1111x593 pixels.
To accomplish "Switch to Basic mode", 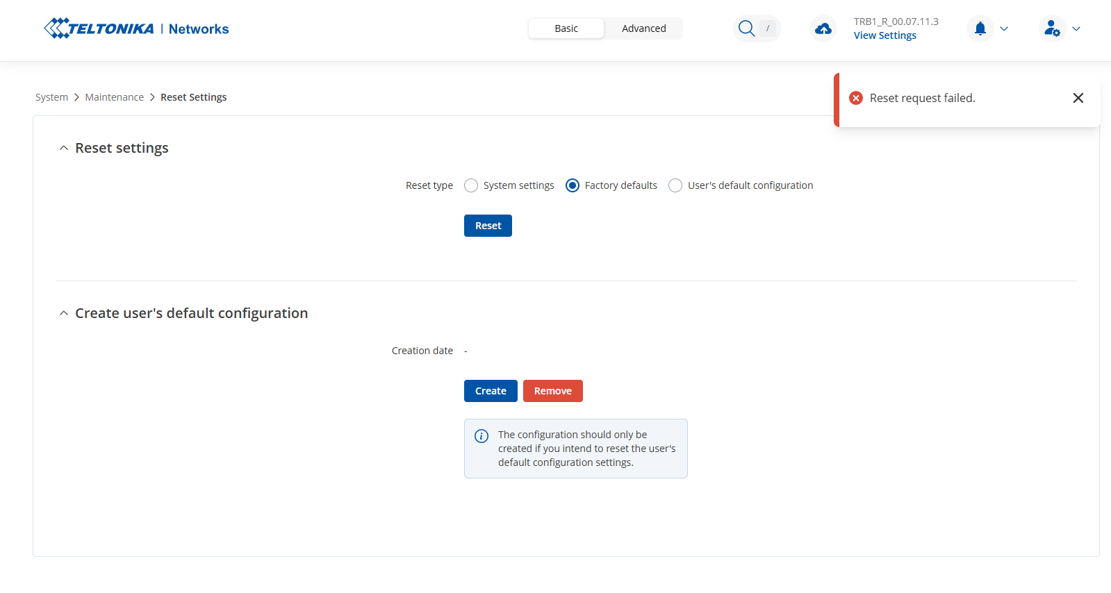I will [566, 28].
